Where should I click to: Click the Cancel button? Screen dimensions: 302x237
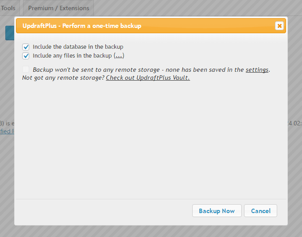[x=260, y=211]
